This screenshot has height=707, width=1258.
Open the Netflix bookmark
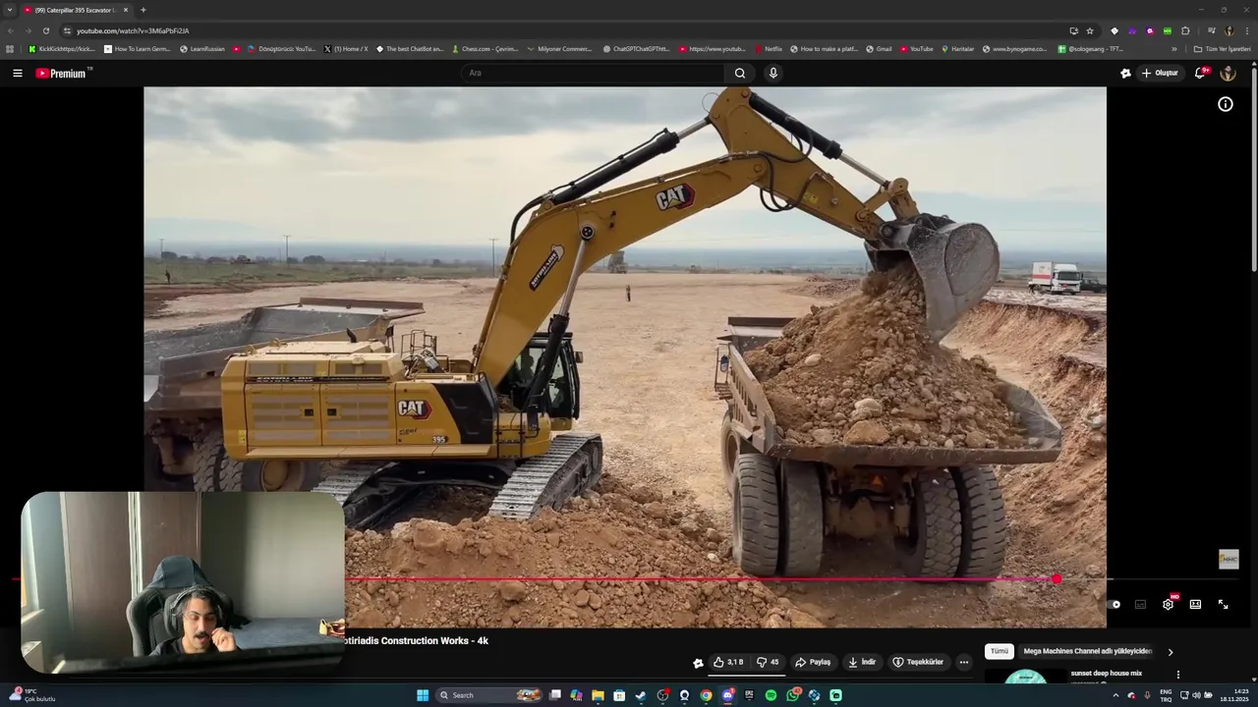[x=769, y=49]
